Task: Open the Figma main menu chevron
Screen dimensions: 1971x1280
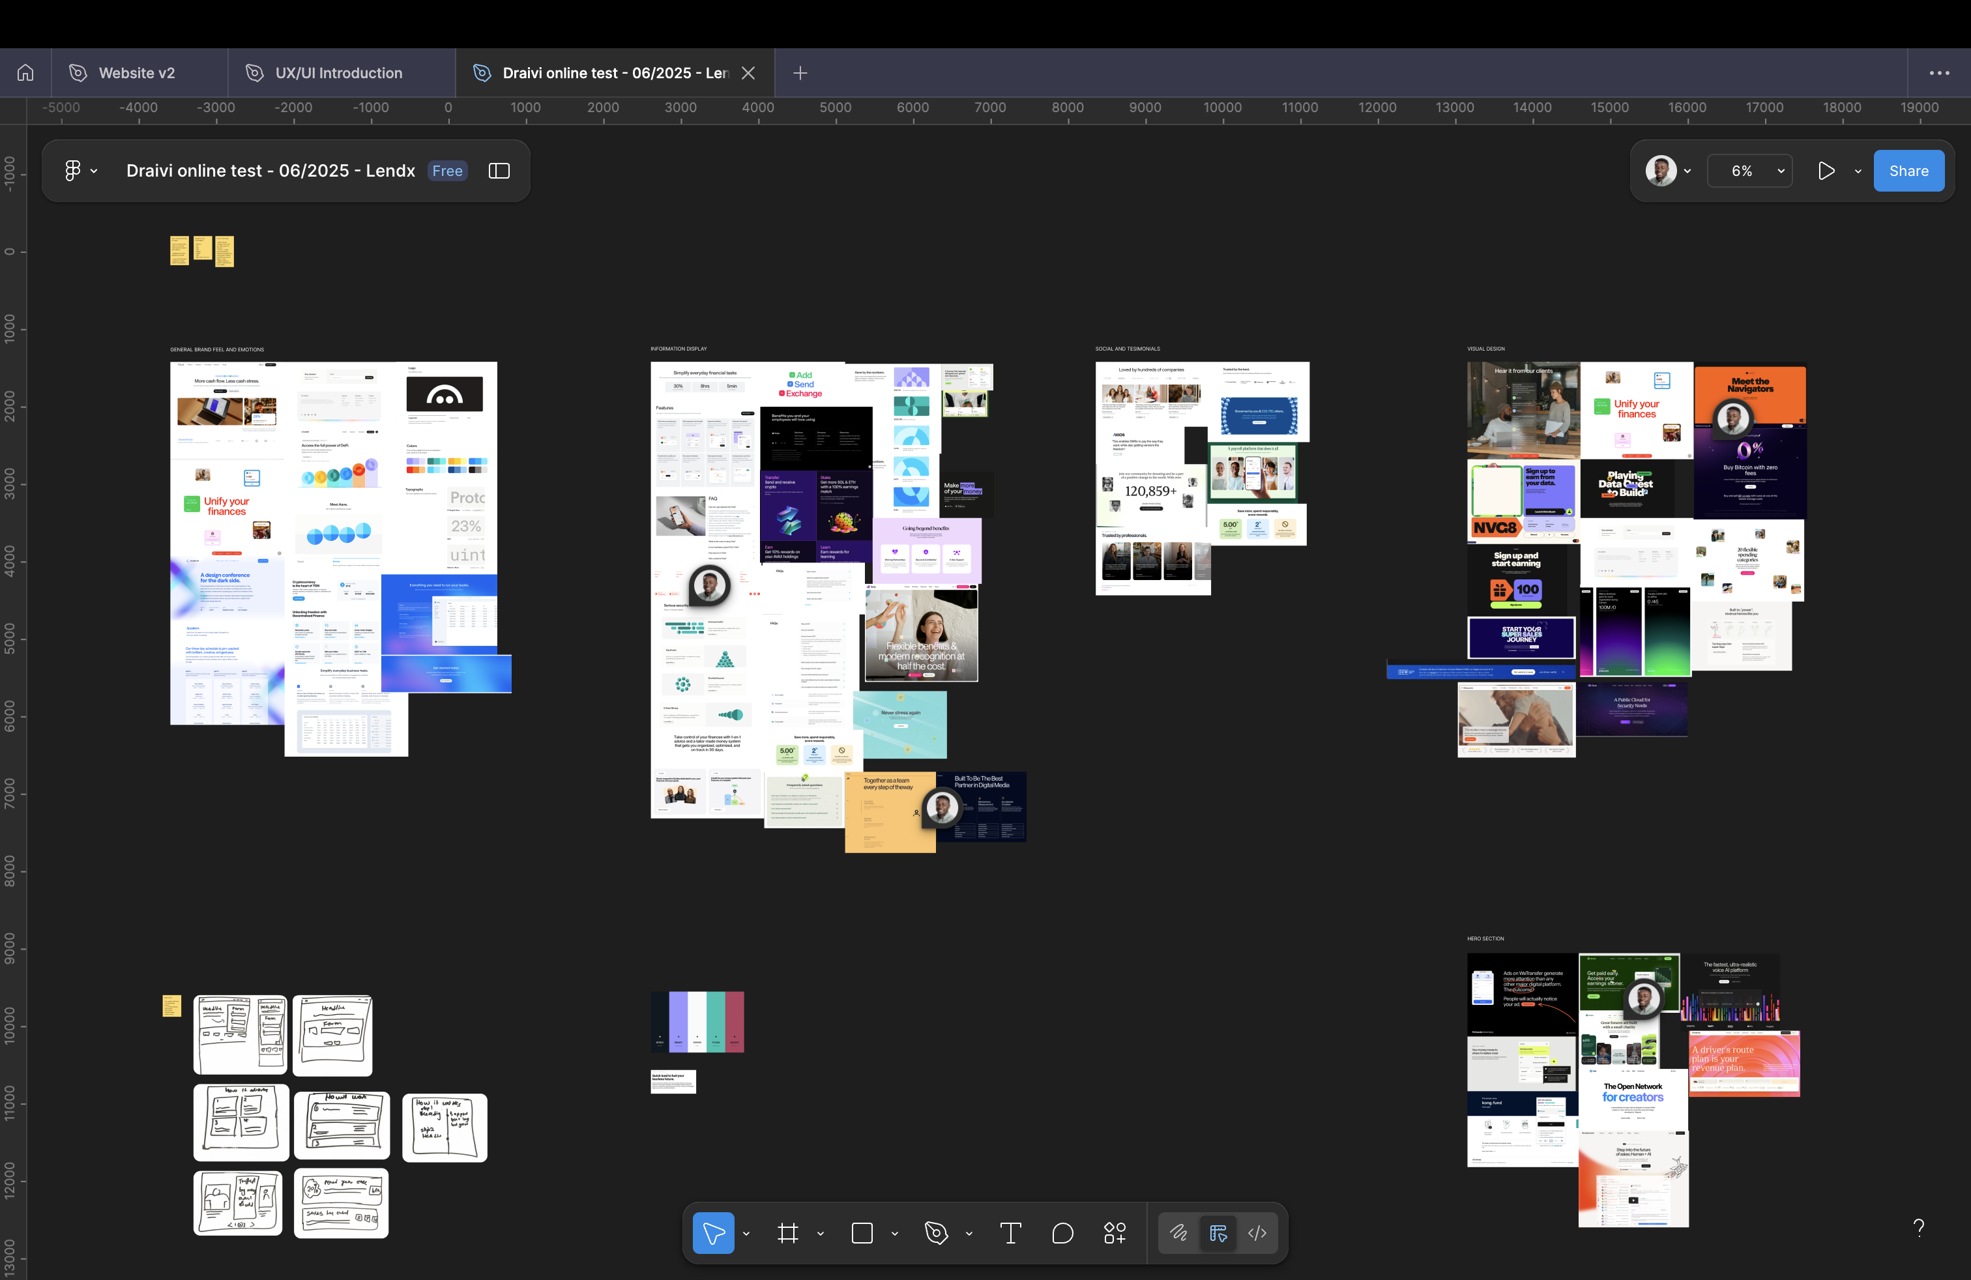Action: (x=94, y=171)
